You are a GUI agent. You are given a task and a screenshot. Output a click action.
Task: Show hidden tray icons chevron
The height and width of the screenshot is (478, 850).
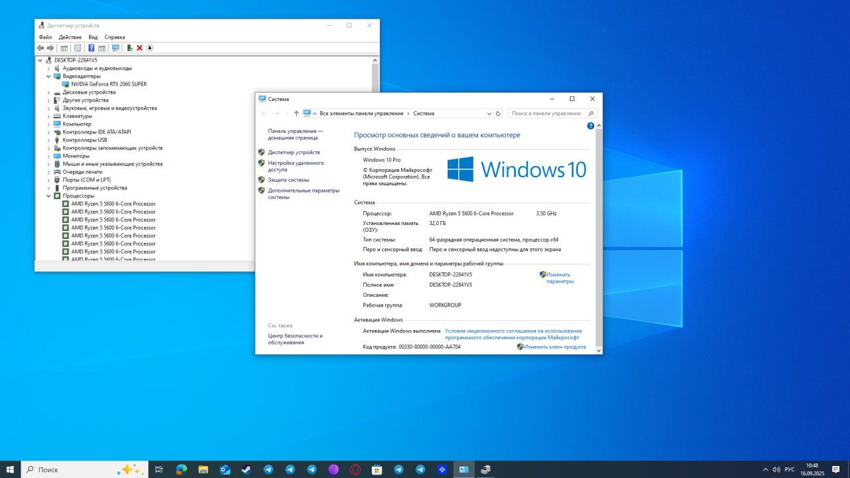pyautogui.click(x=765, y=469)
